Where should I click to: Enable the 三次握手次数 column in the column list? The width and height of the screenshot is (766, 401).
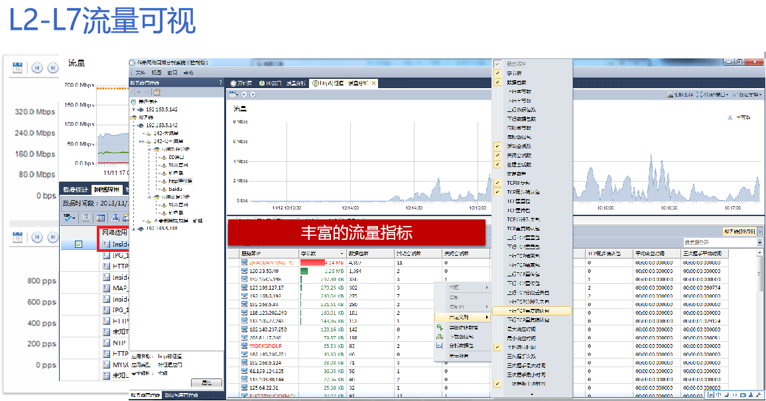coord(521,356)
